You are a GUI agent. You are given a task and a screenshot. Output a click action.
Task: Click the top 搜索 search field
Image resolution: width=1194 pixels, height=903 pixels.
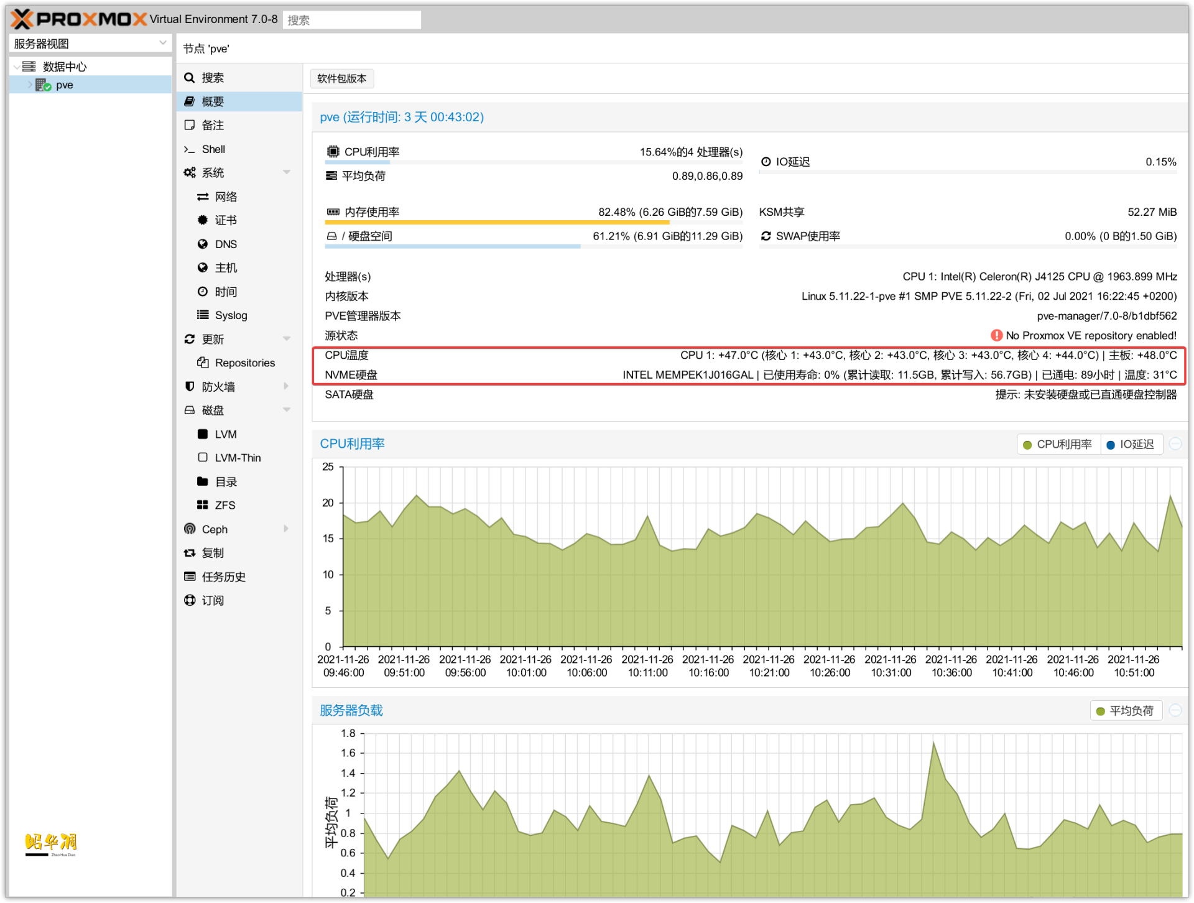pos(351,20)
